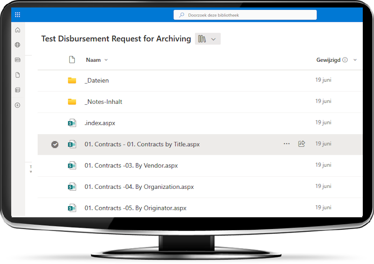The image size is (374, 264).
Task: Open the app launcher waffle icon
Action: tap(18, 15)
